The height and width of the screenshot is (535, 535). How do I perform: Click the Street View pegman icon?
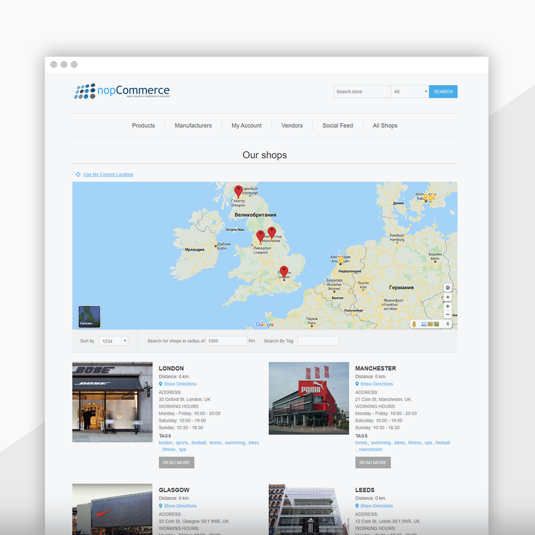[414, 324]
